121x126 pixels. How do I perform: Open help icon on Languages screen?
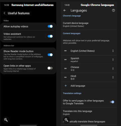[113, 10]
